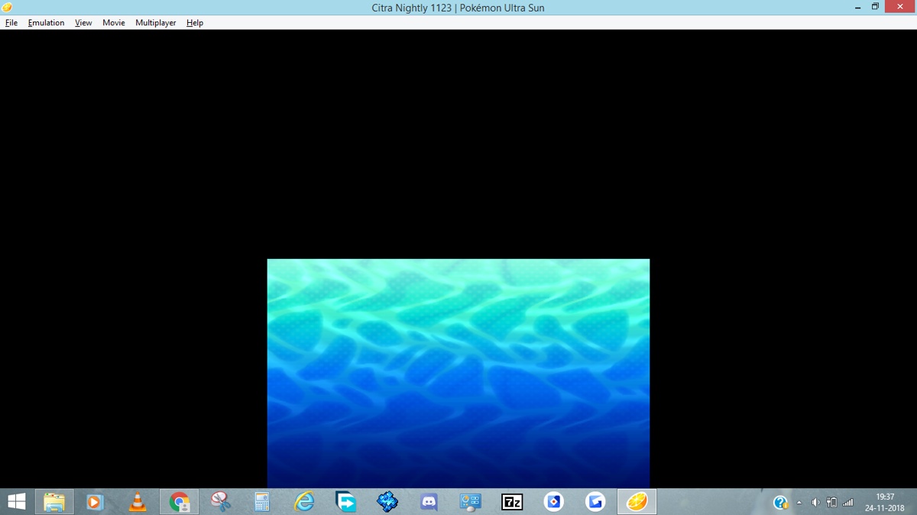This screenshot has height=515, width=917.
Task: Switch to Citra via its taskbar icon
Action: (637, 502)
